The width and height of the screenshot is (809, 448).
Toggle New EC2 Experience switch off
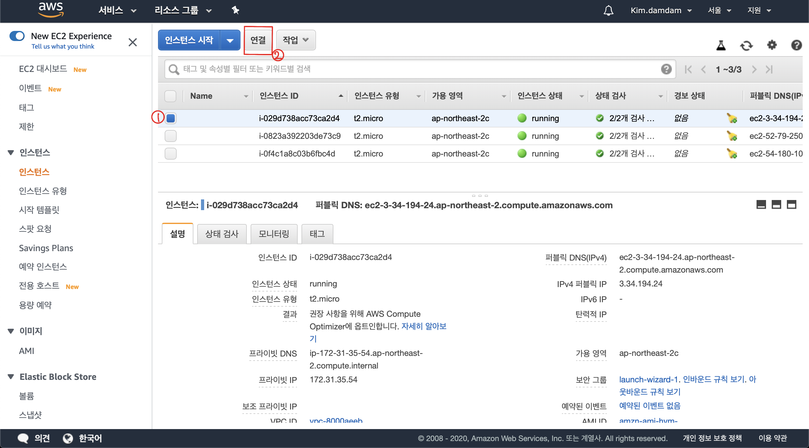17,36
